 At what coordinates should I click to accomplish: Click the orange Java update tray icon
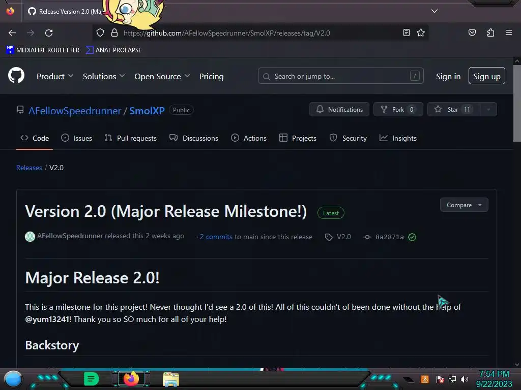pos(425,379)
